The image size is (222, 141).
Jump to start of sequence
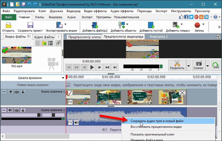(x=69, y=67)
